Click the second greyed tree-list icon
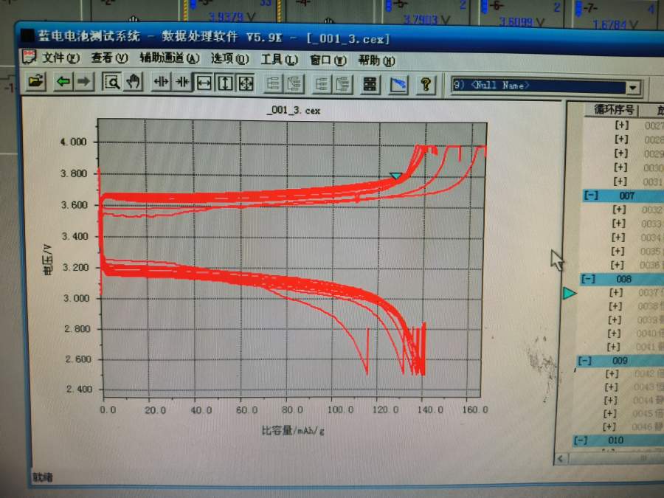The image size is (664, 498). point(294,84)
